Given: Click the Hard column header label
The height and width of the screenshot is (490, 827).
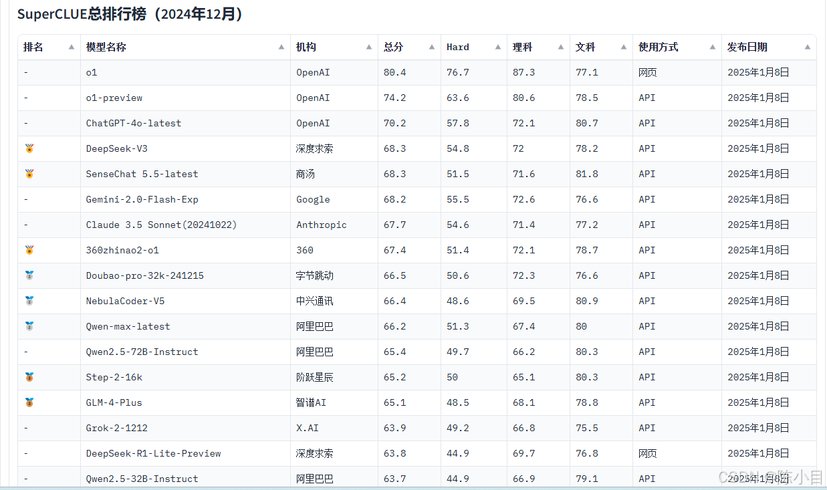Looking at the screenshot, I should (458, 47).
